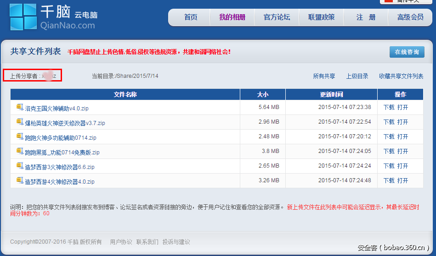Switch to 我的相册 tab
436x256 pixels.
(232, 17)
